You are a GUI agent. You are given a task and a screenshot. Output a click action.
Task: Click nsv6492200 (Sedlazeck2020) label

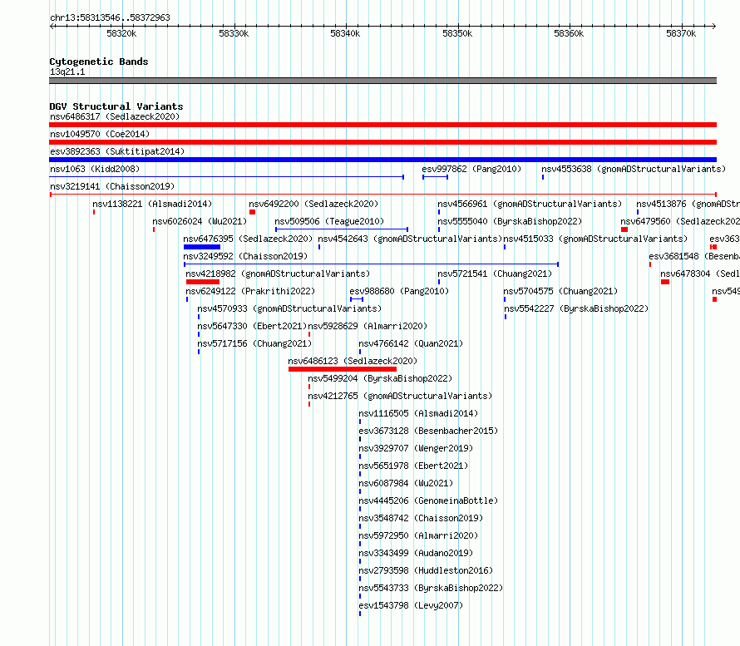point(313,204)
